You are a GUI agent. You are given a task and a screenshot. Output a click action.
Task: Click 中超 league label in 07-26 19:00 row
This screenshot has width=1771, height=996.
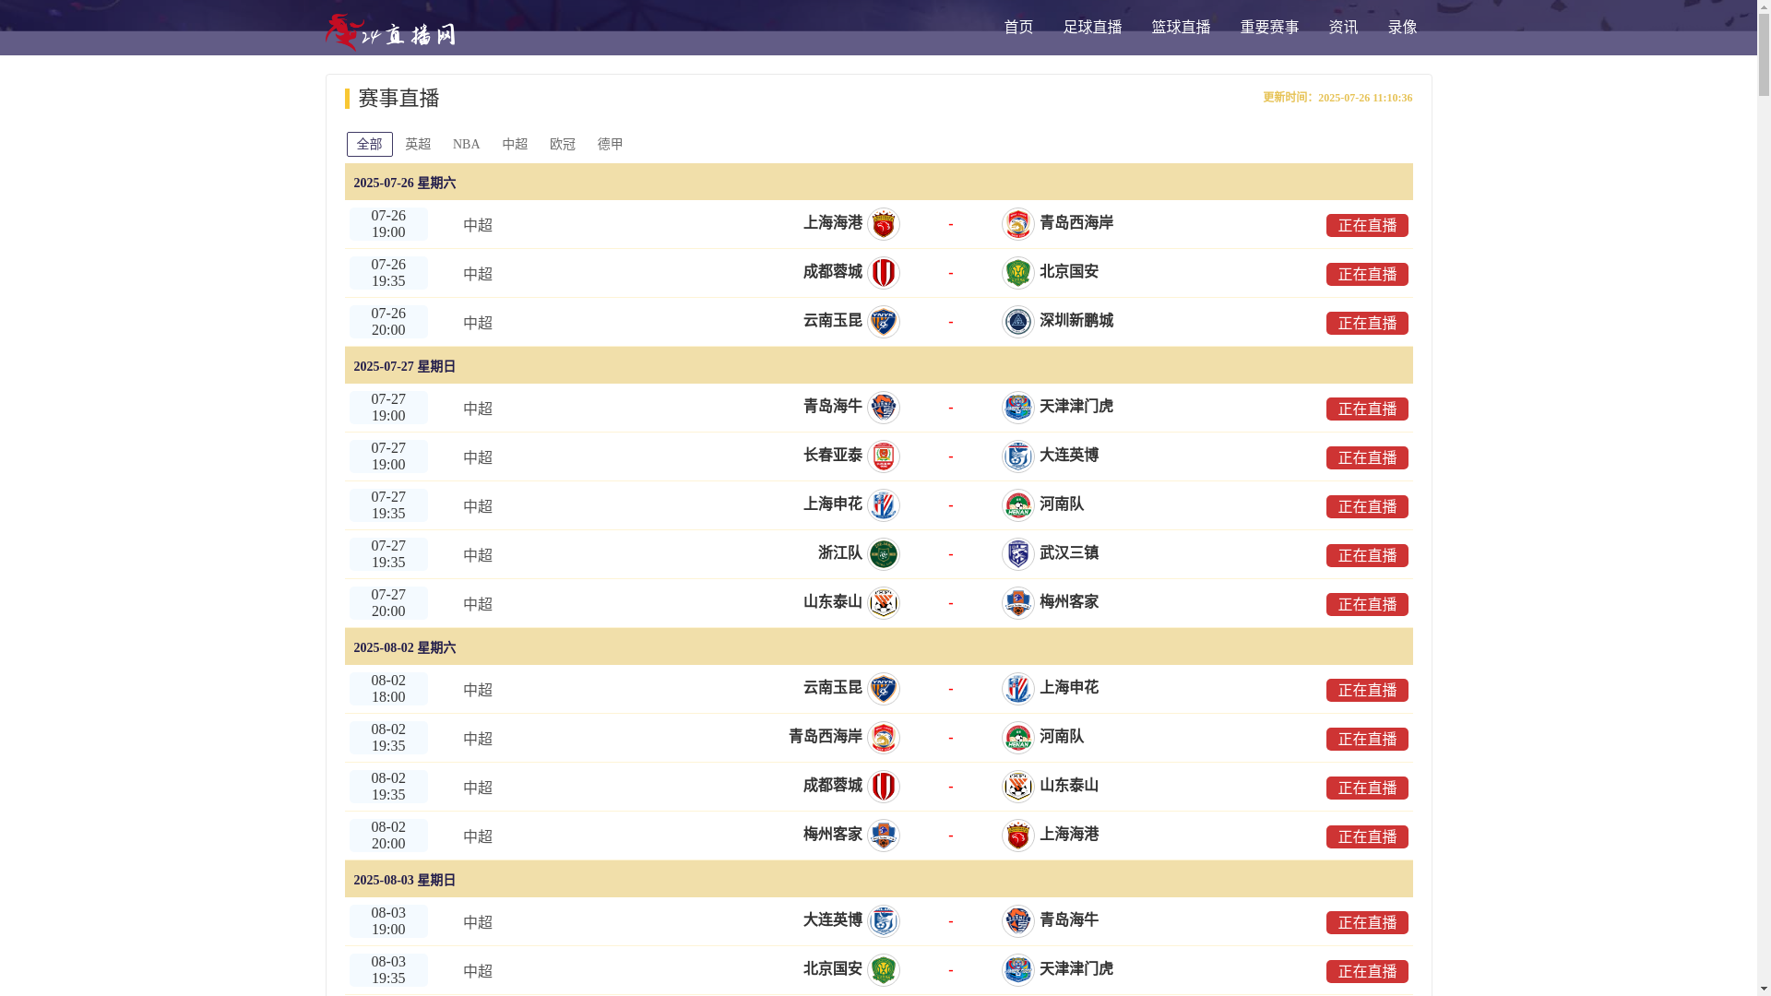[x=478, y=225]
